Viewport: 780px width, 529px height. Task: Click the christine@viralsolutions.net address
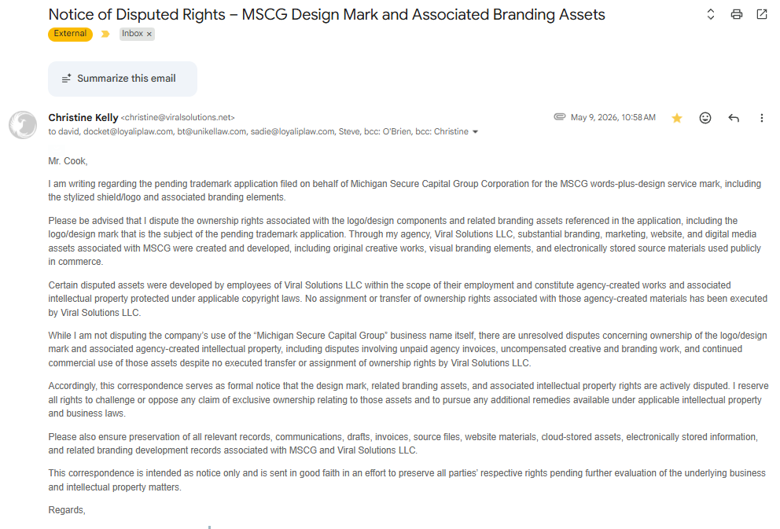point(178,117)
